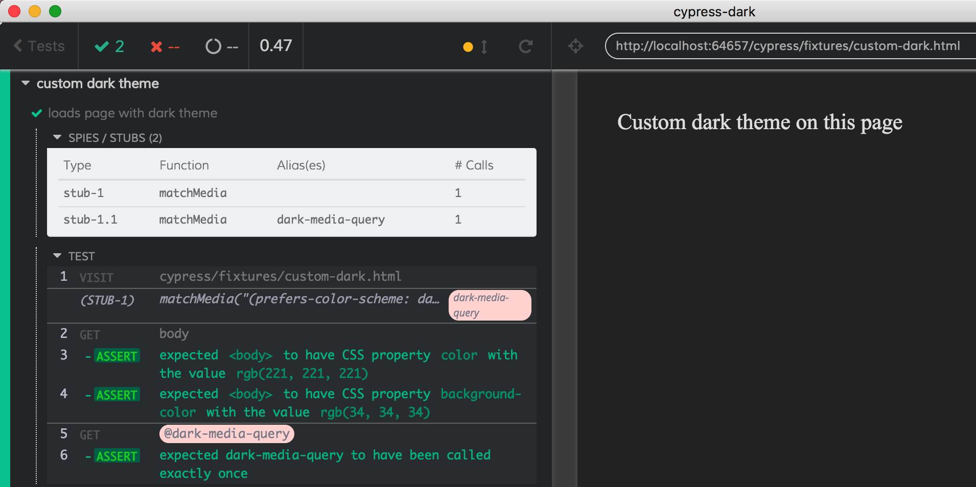Click the # Calls column header
The width and height of the screenshot is (976, 487).
coord(474,165)
